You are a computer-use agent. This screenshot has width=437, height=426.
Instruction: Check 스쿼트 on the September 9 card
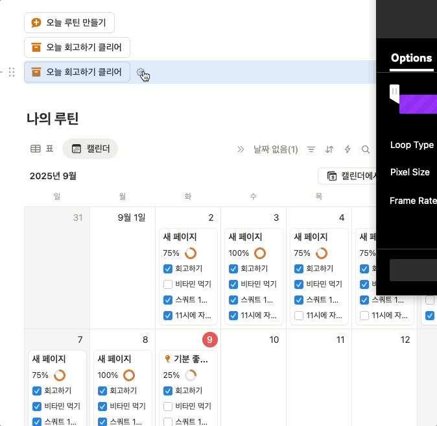click(168, 422)
